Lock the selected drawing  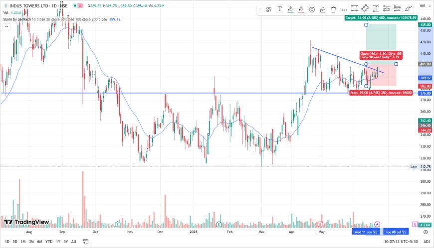point(323,9)
